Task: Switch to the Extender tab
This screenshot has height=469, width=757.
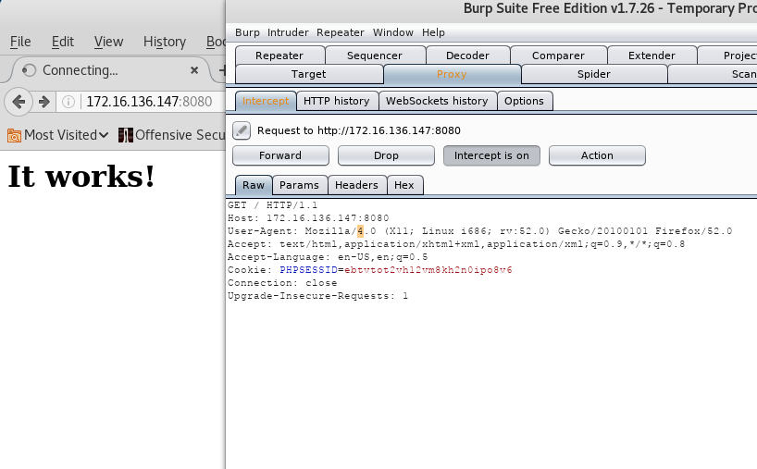Action: click(x=652, y=56)
